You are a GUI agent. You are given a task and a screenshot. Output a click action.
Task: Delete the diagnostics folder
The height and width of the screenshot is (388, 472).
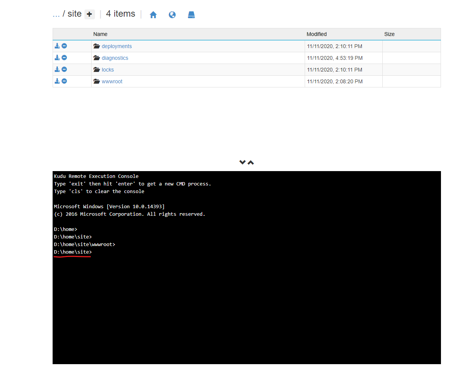pos(64,58)
